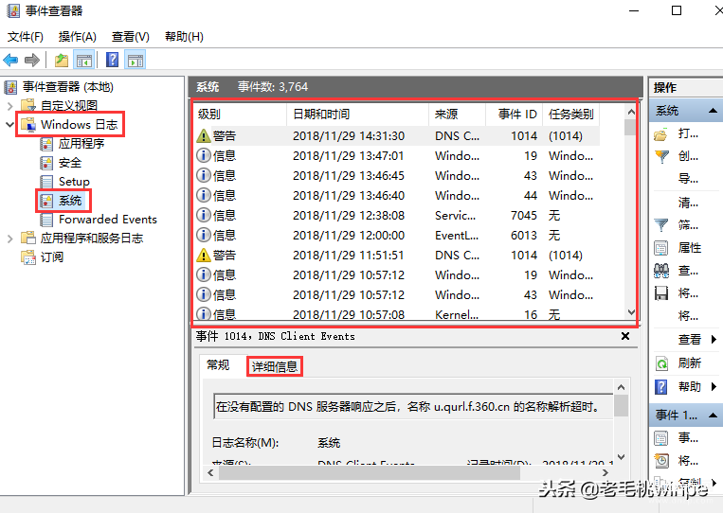
Task: Open the 文件(F) menu
Action: 26,36
